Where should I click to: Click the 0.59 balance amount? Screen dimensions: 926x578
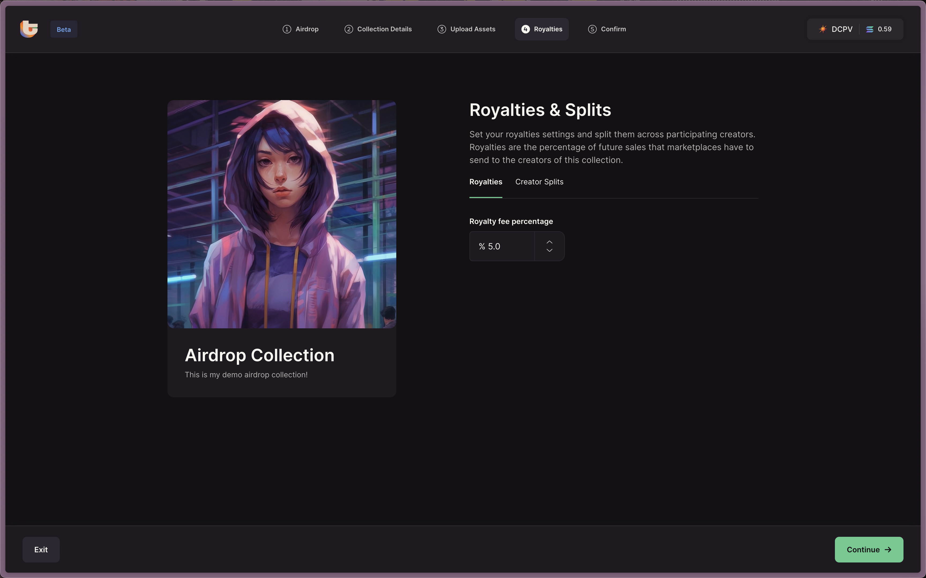(884, 29)
